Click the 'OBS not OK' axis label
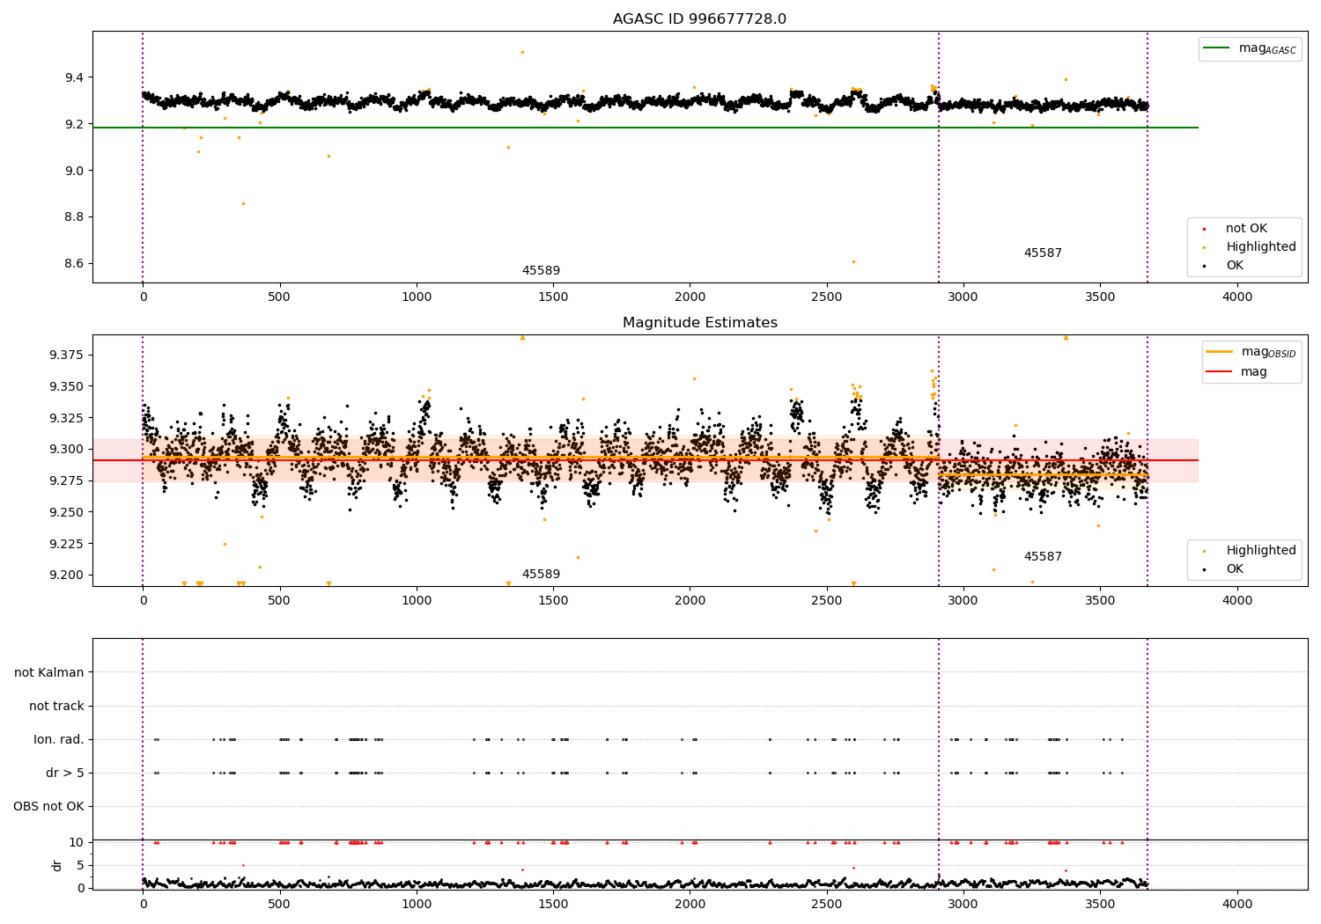1321x924 pixels. pos(48,807)
